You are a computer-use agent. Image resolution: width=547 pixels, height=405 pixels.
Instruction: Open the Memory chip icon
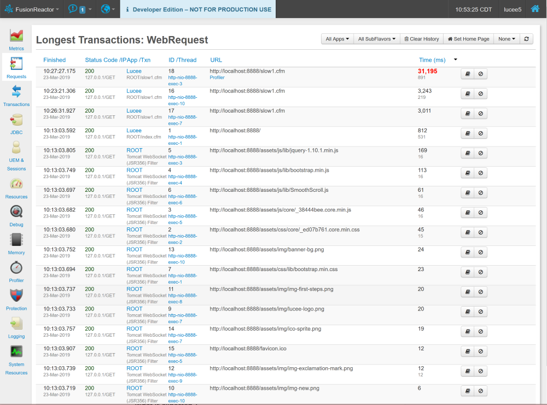(x=16, y=240)
